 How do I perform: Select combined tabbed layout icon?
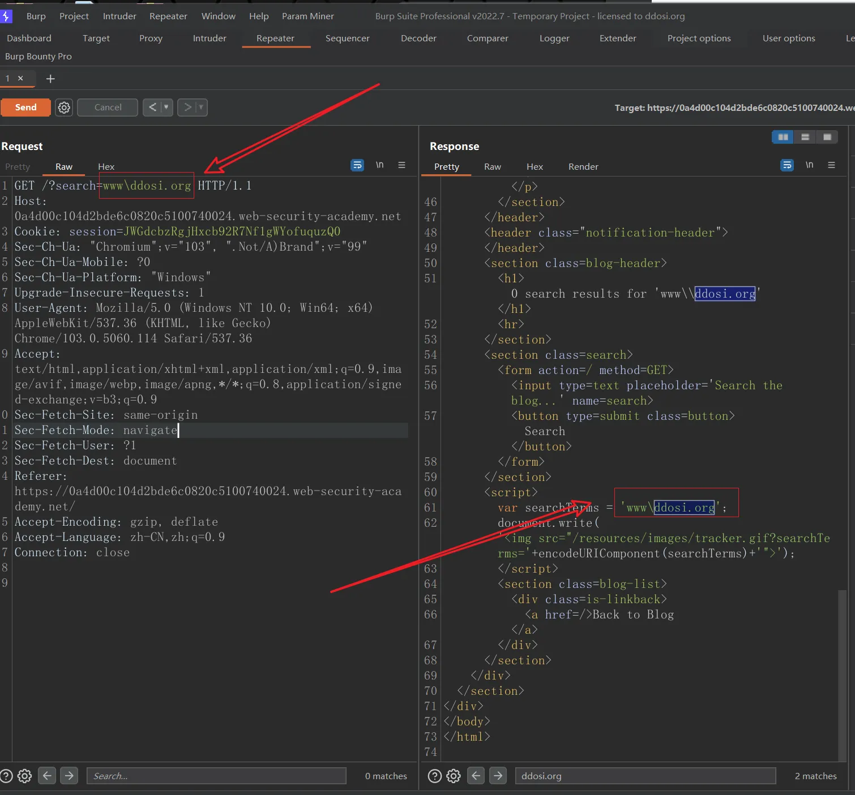pyautogui.click(x=827, y=137)
